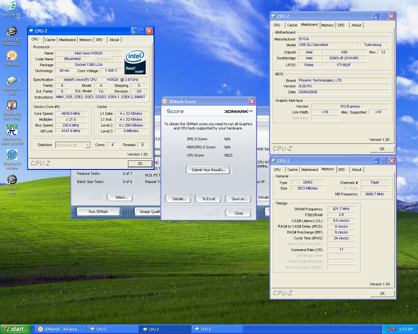The height and width of the screenshot is (334, 418).
Task: Export score To Excel
Action: 208,199
